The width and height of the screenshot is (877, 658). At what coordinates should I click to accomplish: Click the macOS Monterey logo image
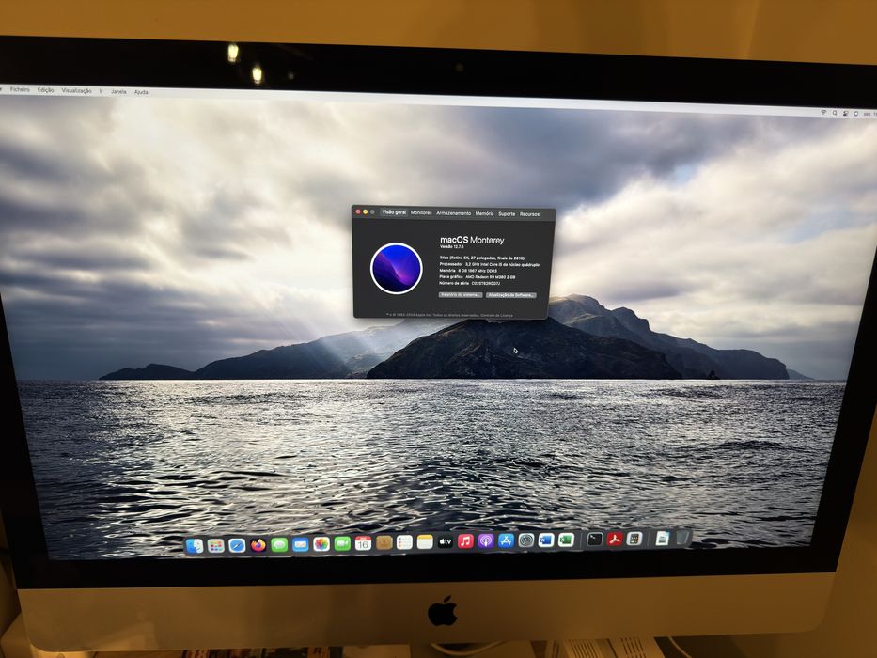point(396,269)
